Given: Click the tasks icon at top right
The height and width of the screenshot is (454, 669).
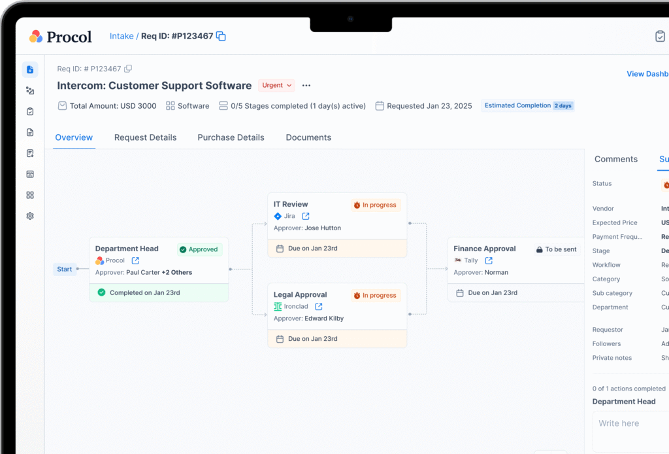Looking at the screenshot, I should pyautogui.click(x=660, y=36).
